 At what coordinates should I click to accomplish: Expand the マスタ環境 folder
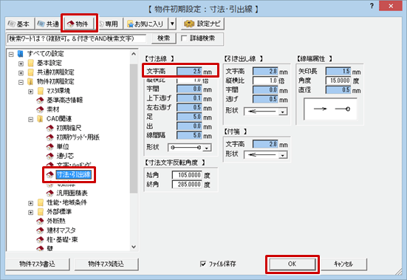(30, 92)
